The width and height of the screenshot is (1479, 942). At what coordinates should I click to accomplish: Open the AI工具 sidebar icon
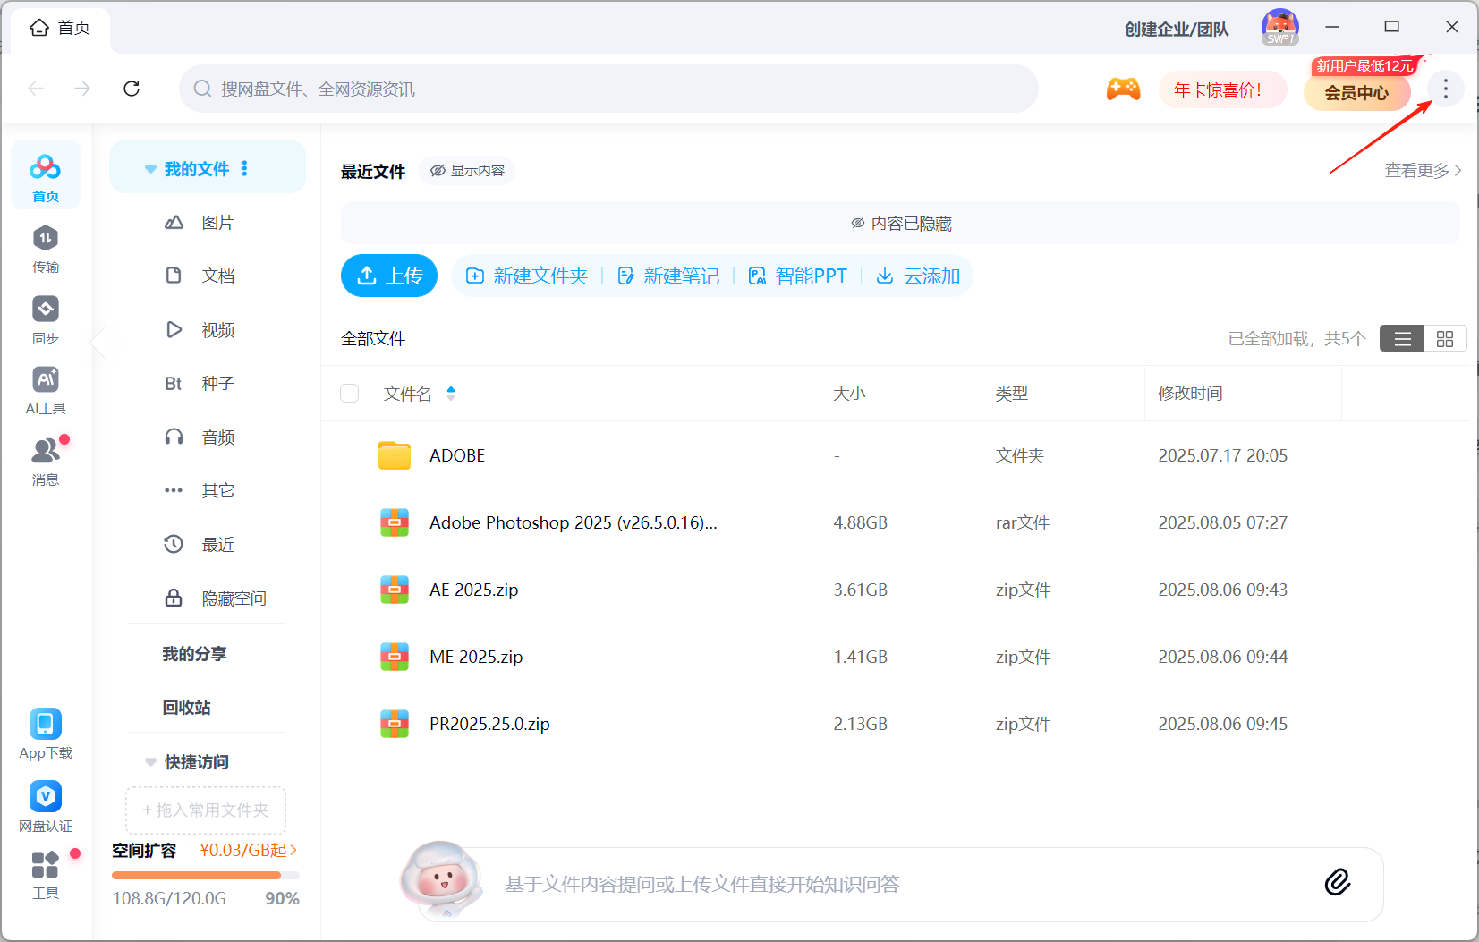pyautogui.click(x=46, y=390)
